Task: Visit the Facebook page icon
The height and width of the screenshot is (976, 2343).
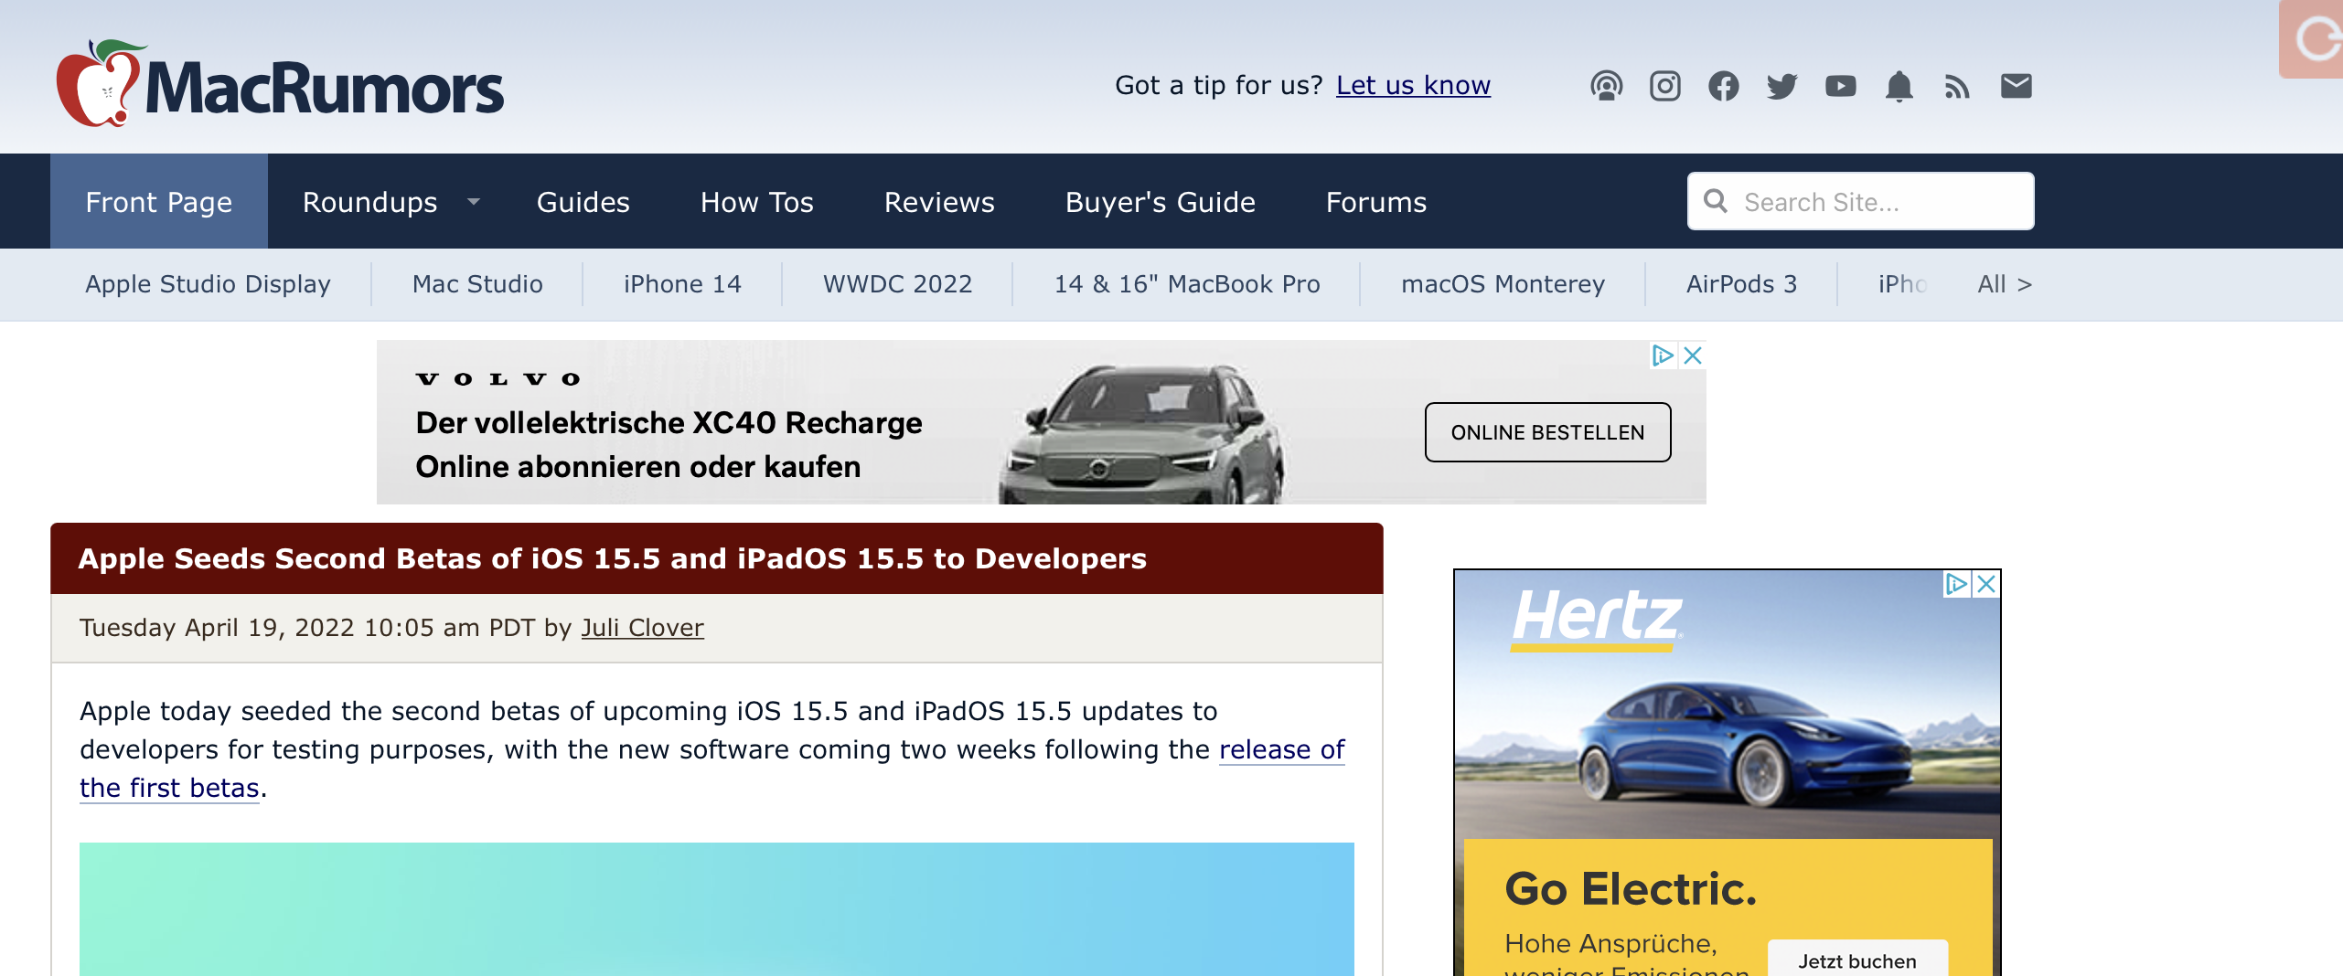Action: point(1724,86)
